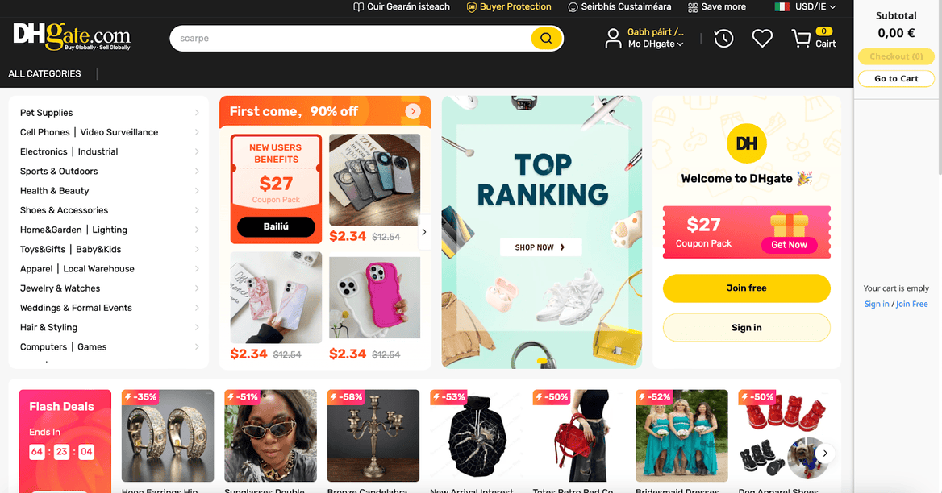
Task: Click Go to Cart button
Action: 896,79
